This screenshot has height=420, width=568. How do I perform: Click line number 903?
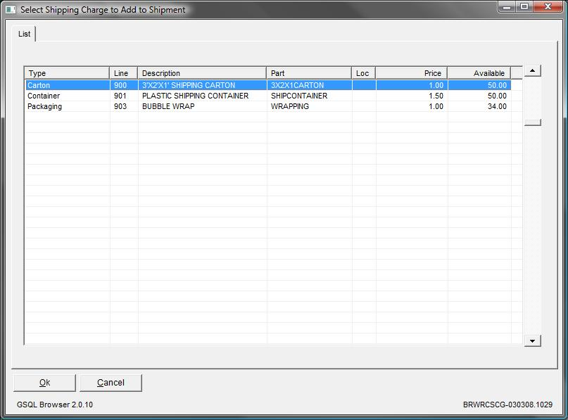click(120, 106)
